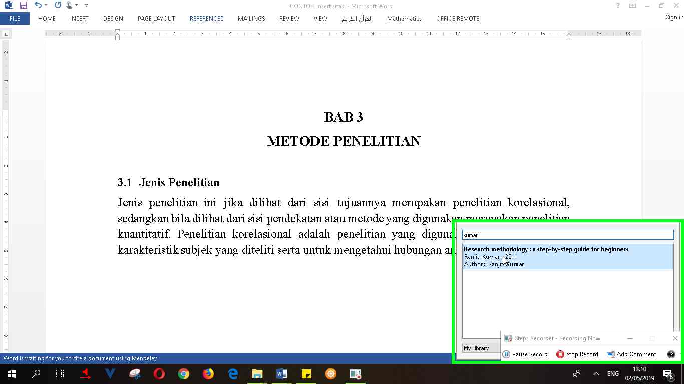
Task: Open the FILE menu
Action: pyautogui.click(x=15, y=18)
